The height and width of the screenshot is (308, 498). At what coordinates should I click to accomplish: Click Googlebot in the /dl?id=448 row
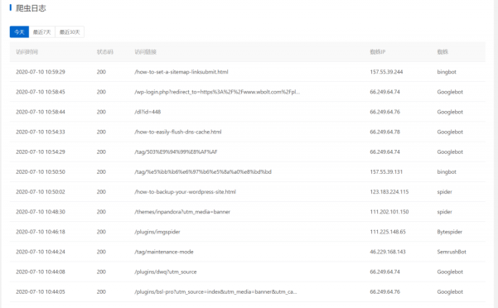coord(450,112)
